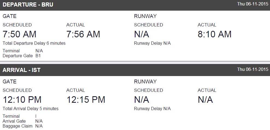Click the departure runway scheduled N/A value
270x130 pixels.
[142, 34]
